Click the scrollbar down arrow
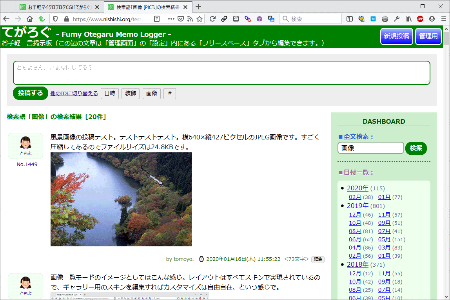450x300 pixels. tap(446, 297)
